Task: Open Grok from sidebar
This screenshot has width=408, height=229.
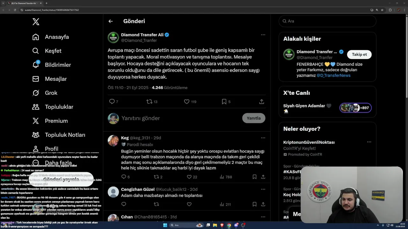Action: (x=45, y=93)
